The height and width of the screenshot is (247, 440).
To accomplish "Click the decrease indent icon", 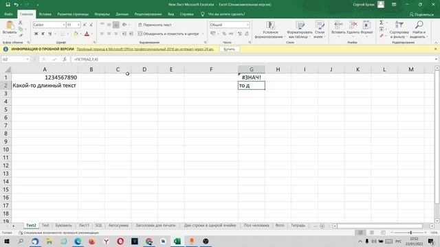I will [x=124, y=34].
